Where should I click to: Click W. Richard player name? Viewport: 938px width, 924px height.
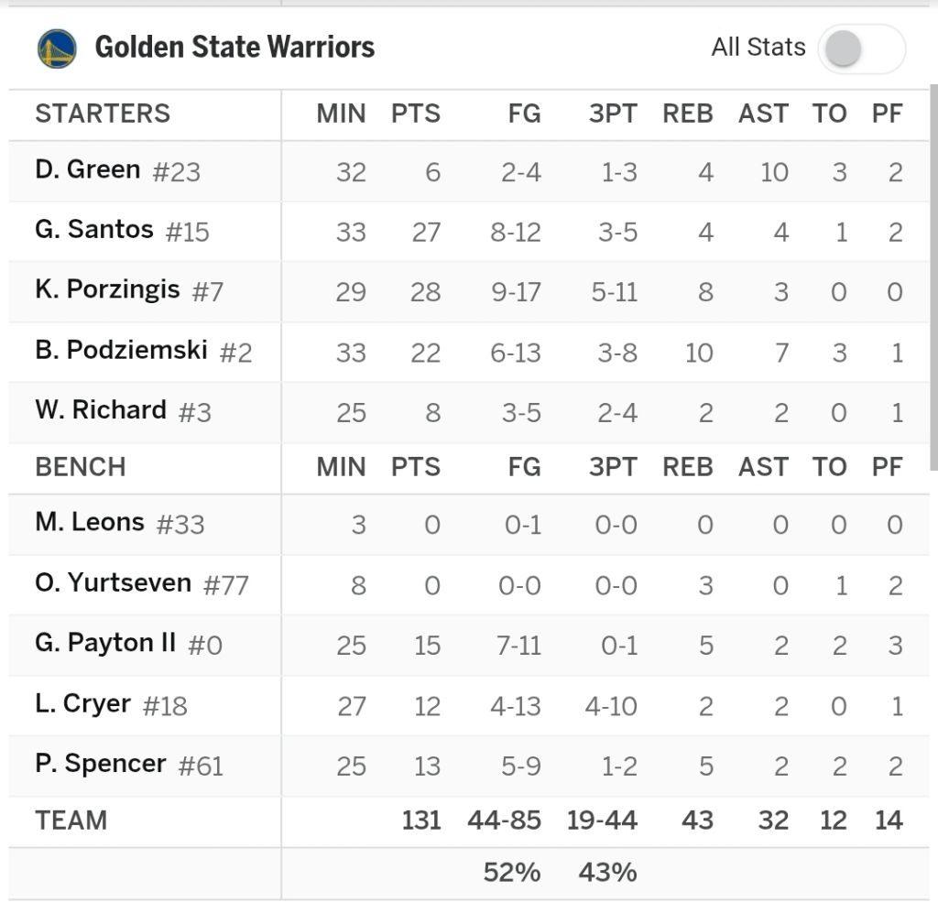(101, 409)
